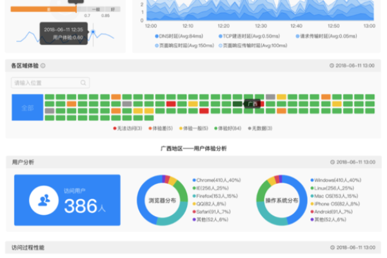Toggle Mac OS(153人,15%) in OS legend

click(334, 196)
